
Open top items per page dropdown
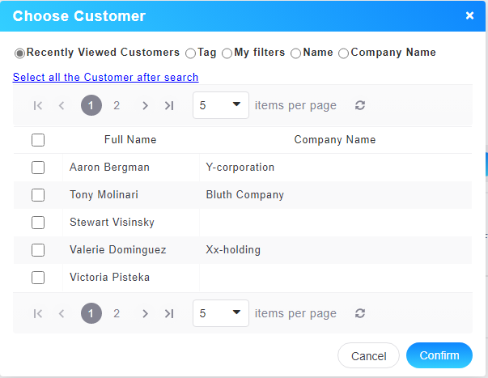click(220, 105)
